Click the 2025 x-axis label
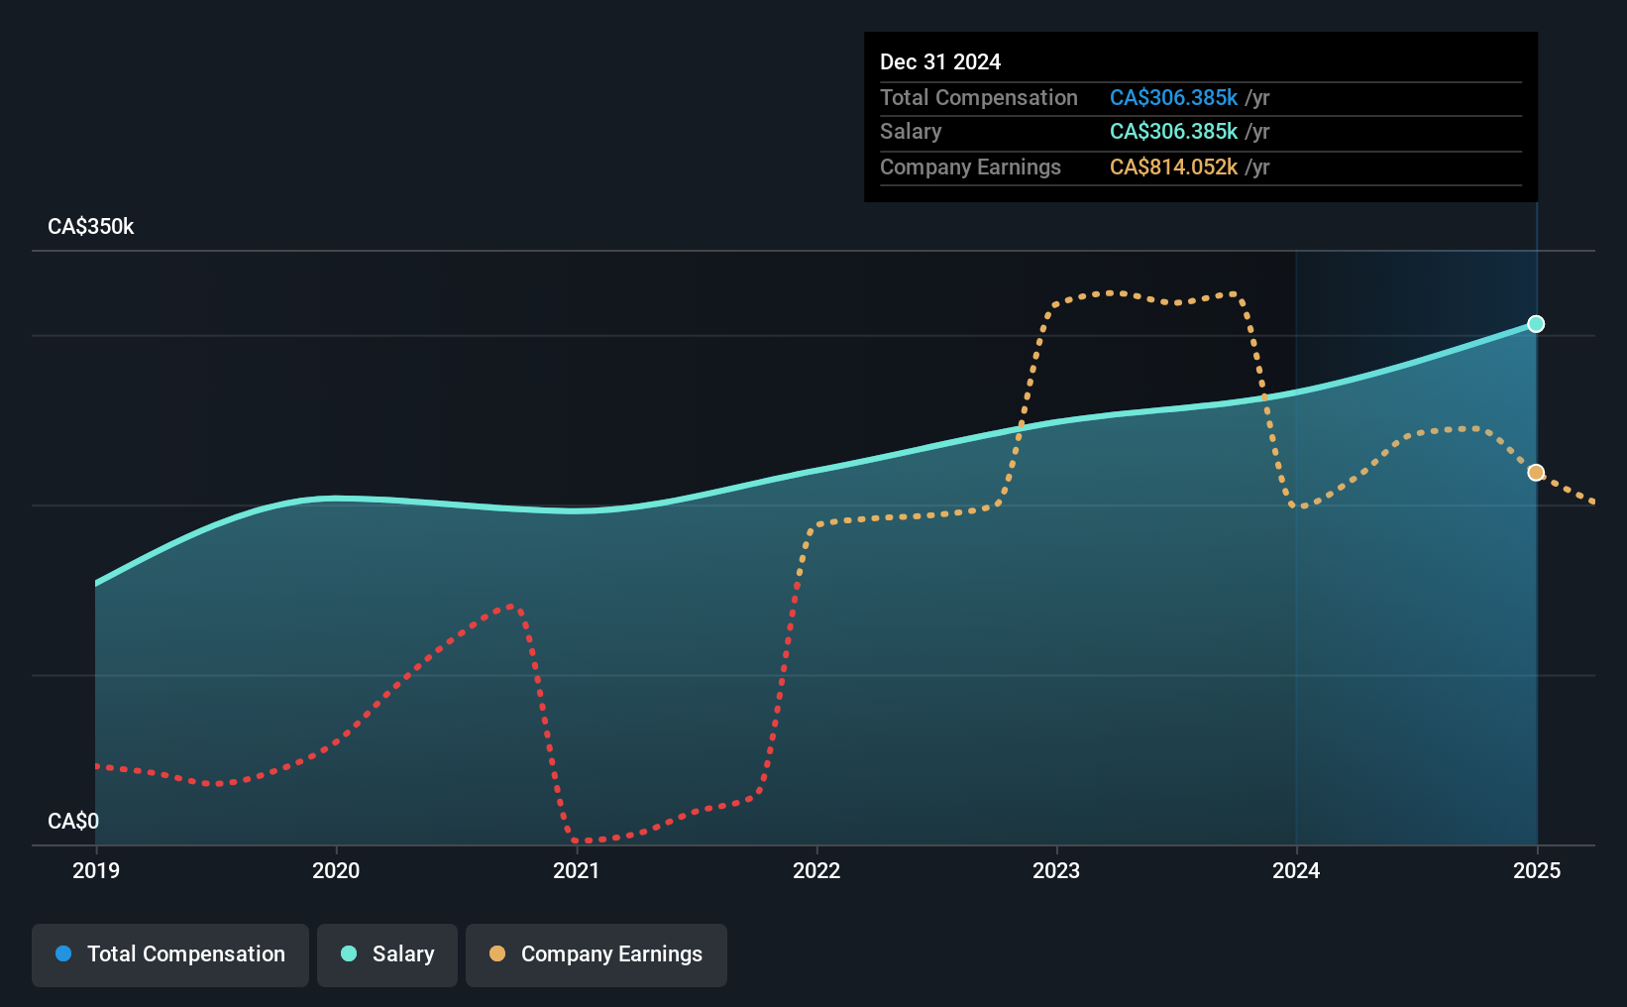Viewport: 1627px width, 1007px height. tap(1537, 870)
